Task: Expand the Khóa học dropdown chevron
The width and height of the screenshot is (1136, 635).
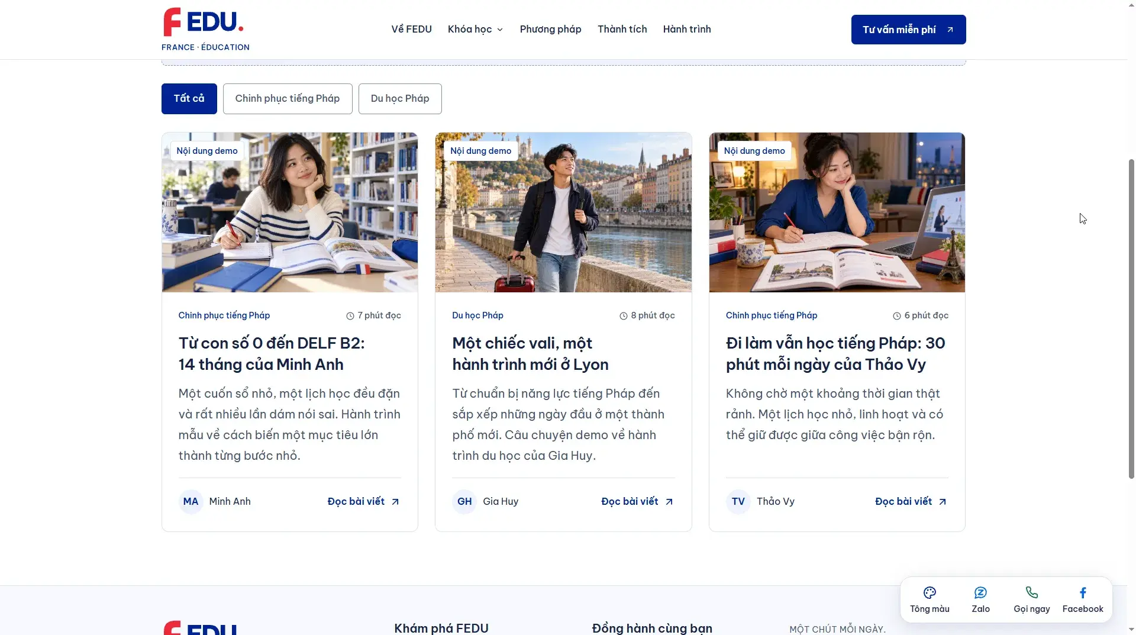Action: click(500, 30)
